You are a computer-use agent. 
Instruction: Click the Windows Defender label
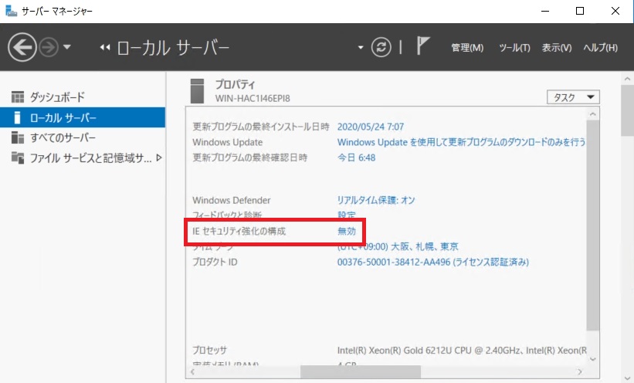(231, 200)
